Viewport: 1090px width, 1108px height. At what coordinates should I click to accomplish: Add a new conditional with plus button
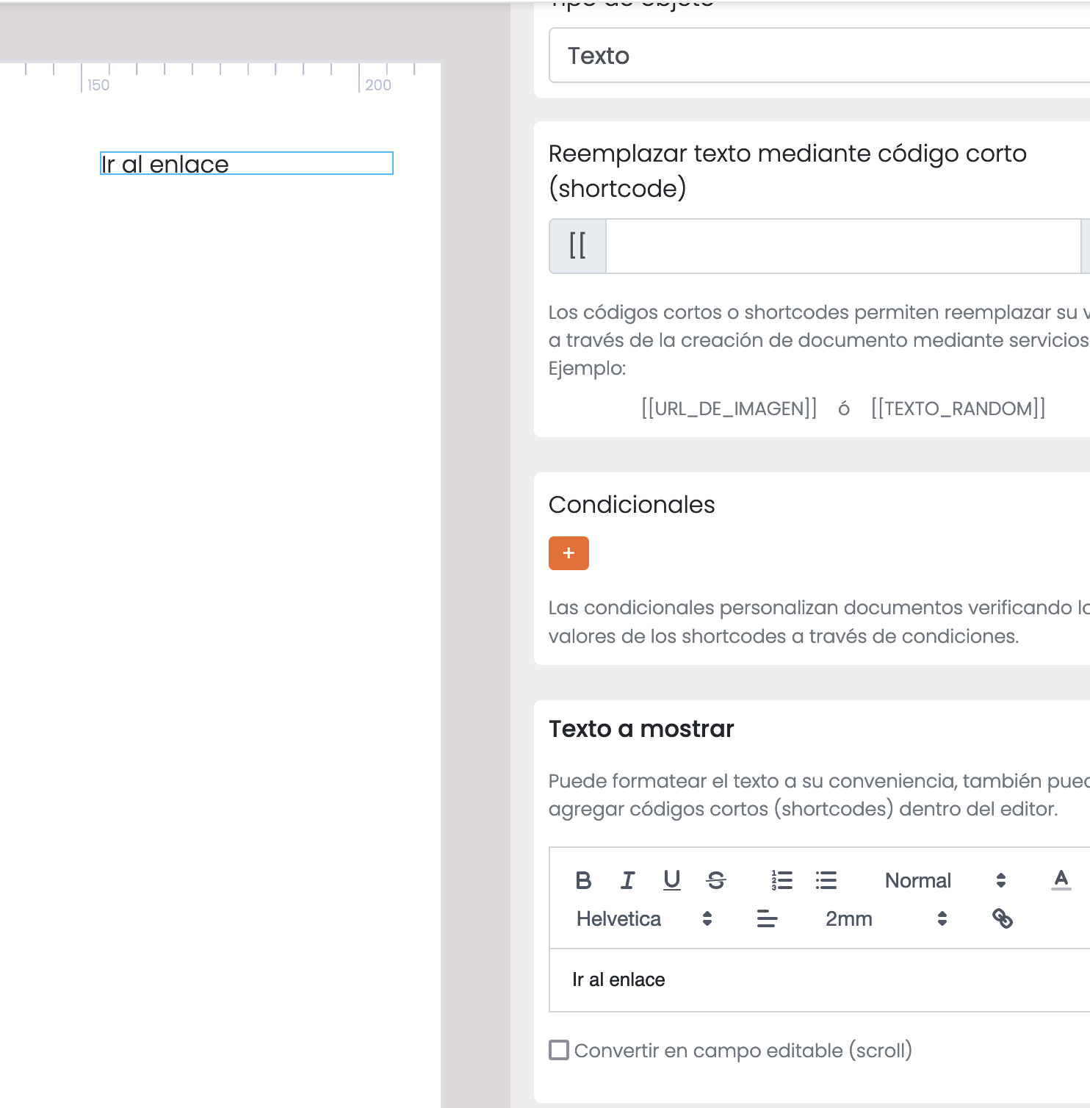[x=569, y=553]
